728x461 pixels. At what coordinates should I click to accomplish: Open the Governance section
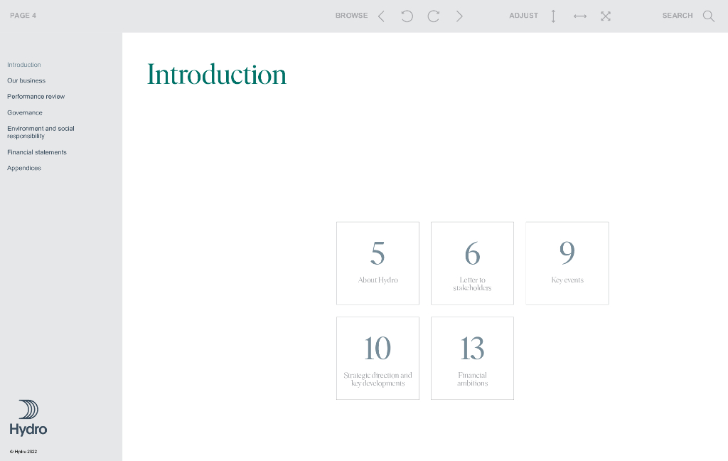pyautogui.click(x=25, y=112)
